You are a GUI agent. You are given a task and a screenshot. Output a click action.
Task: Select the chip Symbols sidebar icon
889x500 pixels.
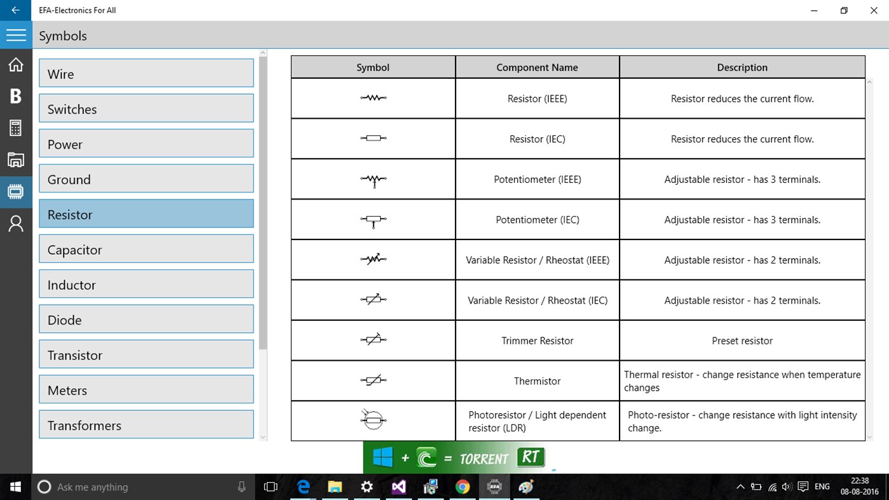pyautogui.click(x=16, y=191)
